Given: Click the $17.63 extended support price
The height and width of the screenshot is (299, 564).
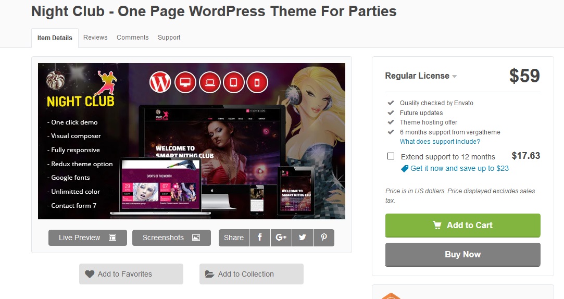Looking at the screenshot, I should [526, 156].
